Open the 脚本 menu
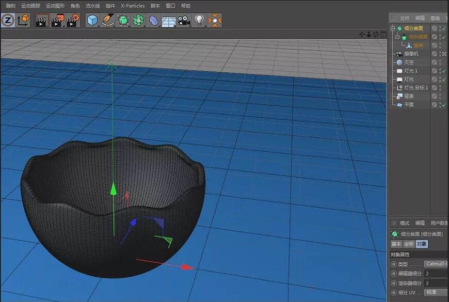 coord(155,6)
